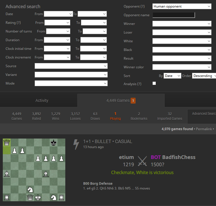Click the 1+1 BULLET CASUAL game header
216x206 pixels.
point(108,141)
